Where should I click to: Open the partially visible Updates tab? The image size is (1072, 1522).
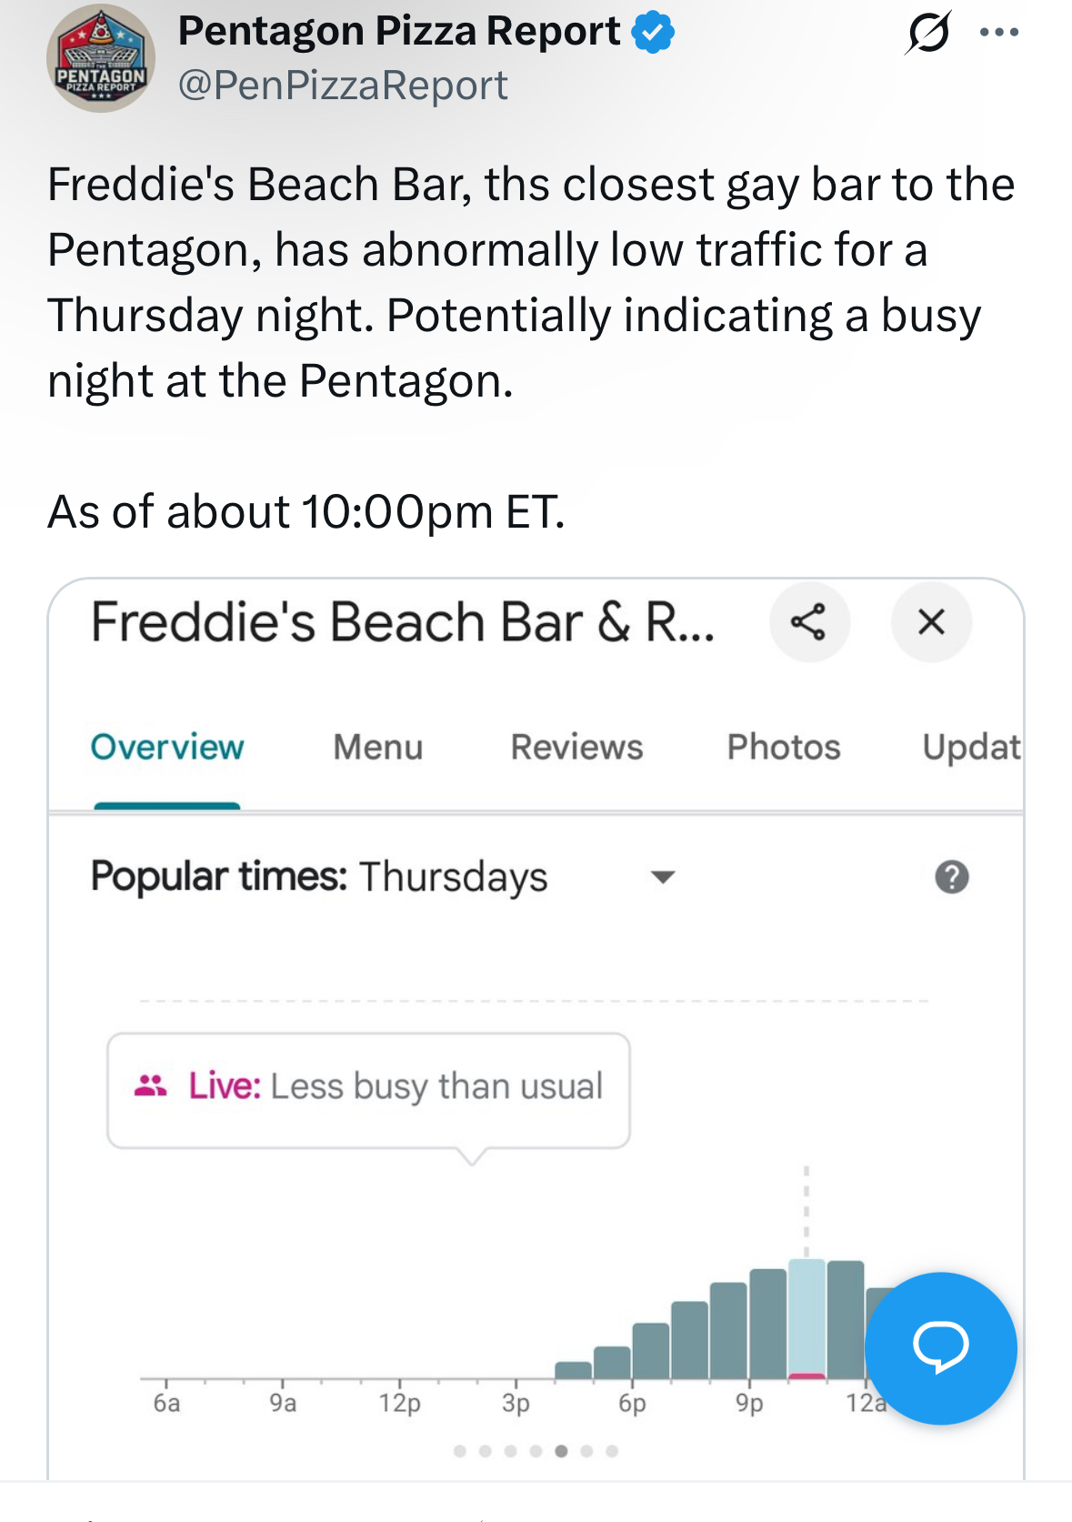(972, 747)
